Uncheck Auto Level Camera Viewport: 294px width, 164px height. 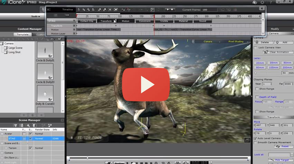point(255,138)
